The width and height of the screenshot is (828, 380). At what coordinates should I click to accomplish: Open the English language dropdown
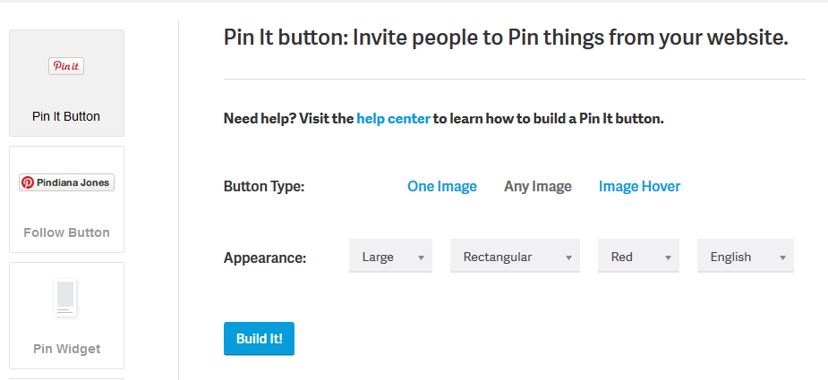(x=745, y=256)
